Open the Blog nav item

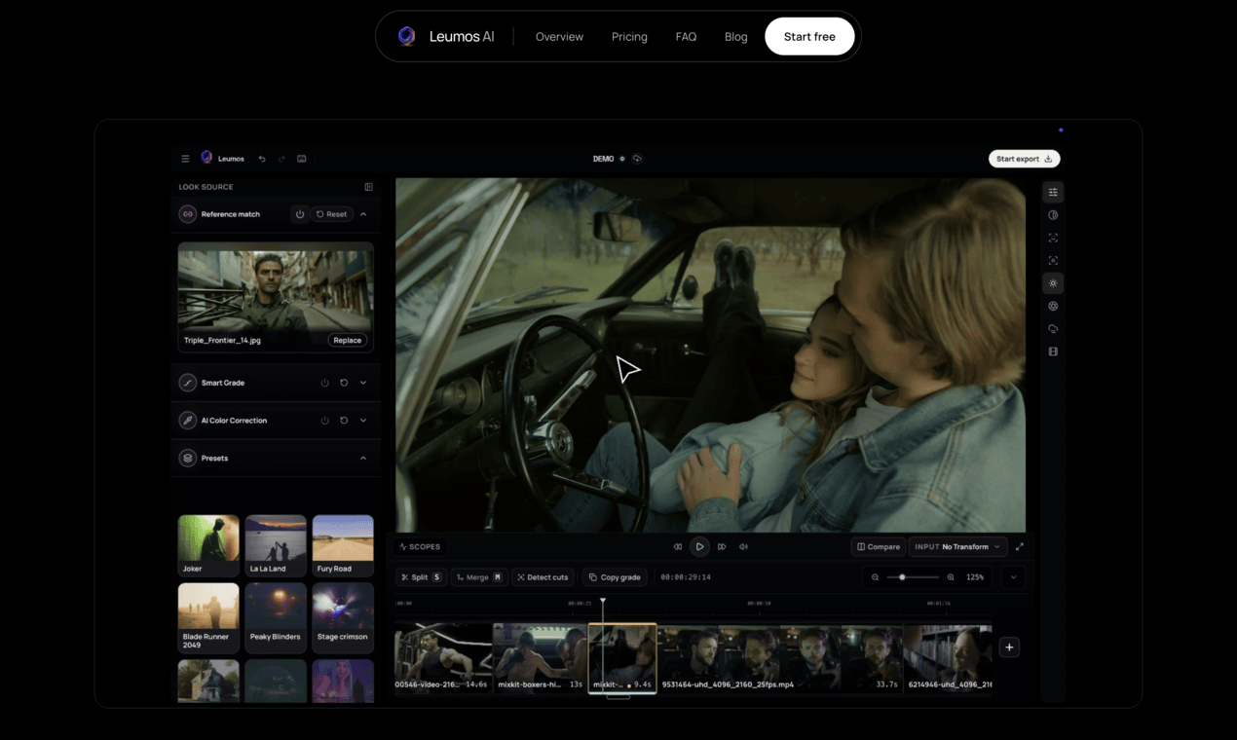tap(736, 36)
